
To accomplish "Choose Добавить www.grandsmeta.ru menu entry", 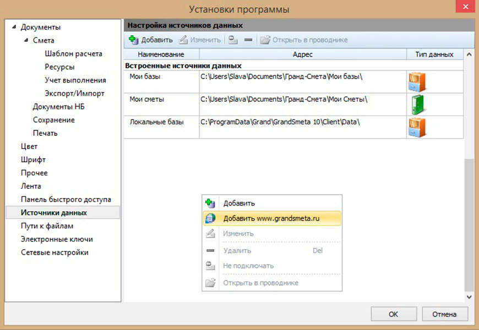I will [x=271, y=218].
